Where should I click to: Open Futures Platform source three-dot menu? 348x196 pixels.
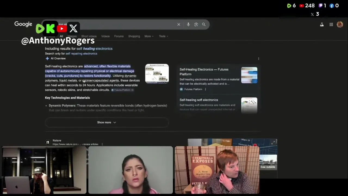tap(205, 89)
